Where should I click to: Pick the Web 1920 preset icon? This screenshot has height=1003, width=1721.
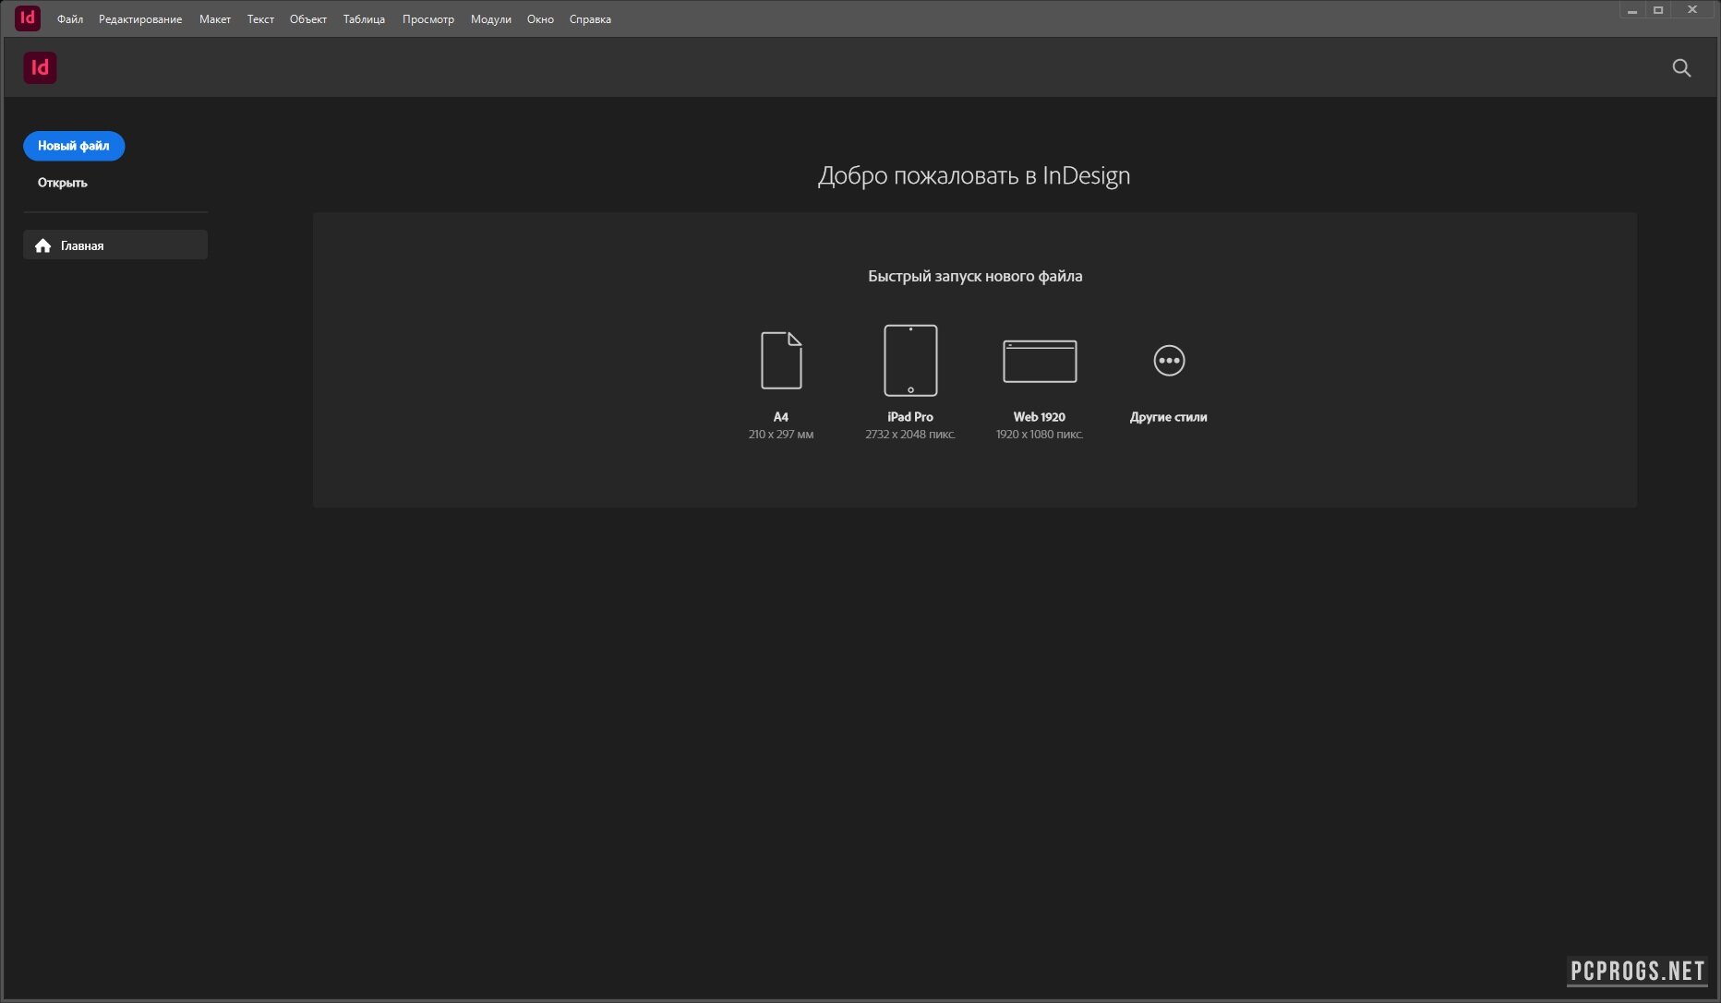(1040, 361)
